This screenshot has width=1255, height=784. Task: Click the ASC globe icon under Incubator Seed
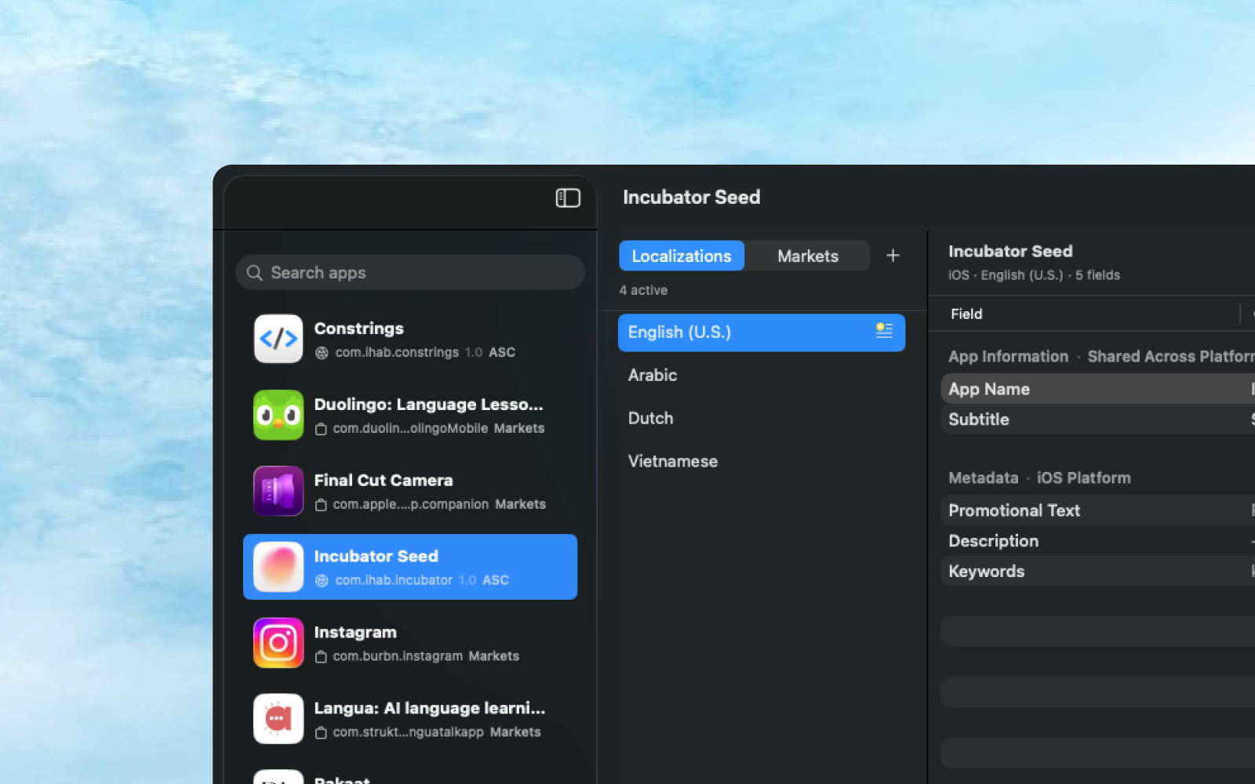(x=322, y=581)
